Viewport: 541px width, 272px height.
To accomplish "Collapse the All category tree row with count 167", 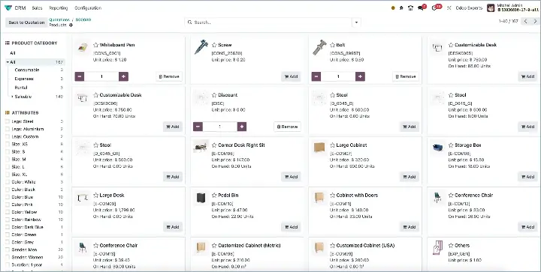I will click(35, 62).
